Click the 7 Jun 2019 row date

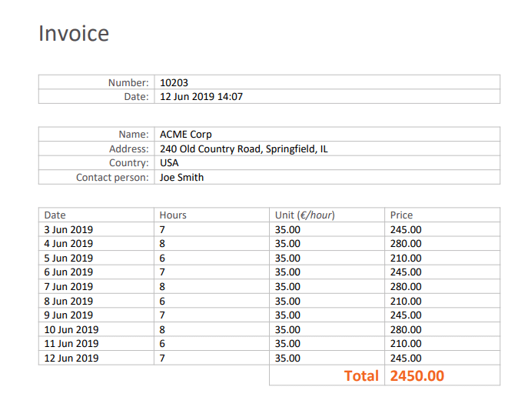tap(68, 286)
